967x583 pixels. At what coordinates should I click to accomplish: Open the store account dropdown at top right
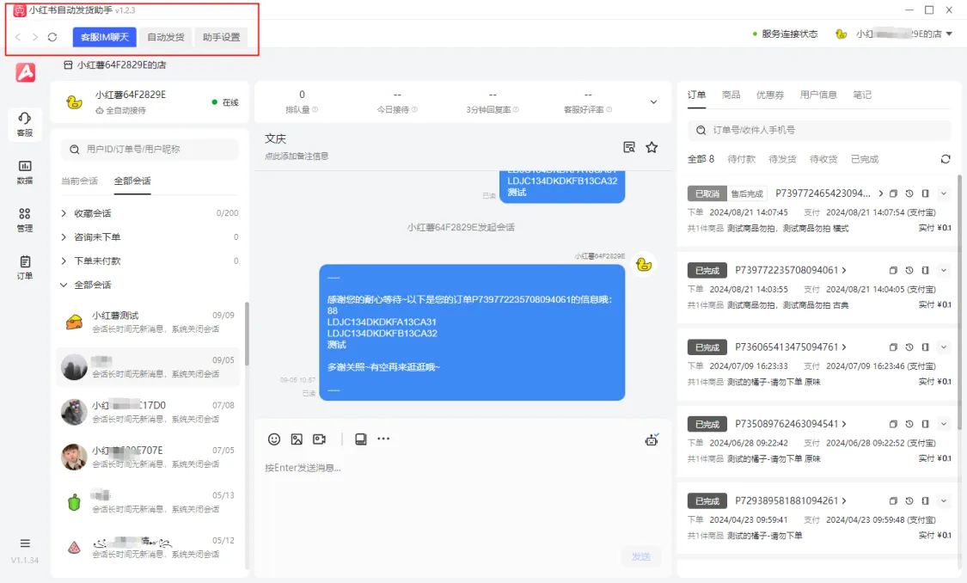tap(949, 34)
